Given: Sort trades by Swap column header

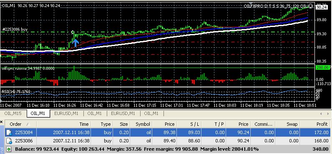Looking at the screenshot, I should pyautogui.click(x=287, y=124).
